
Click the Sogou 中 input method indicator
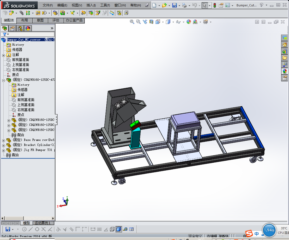click(256, 234)
